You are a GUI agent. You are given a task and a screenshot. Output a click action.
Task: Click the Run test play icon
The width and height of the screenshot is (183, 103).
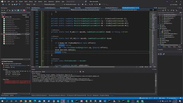[4, 10]
